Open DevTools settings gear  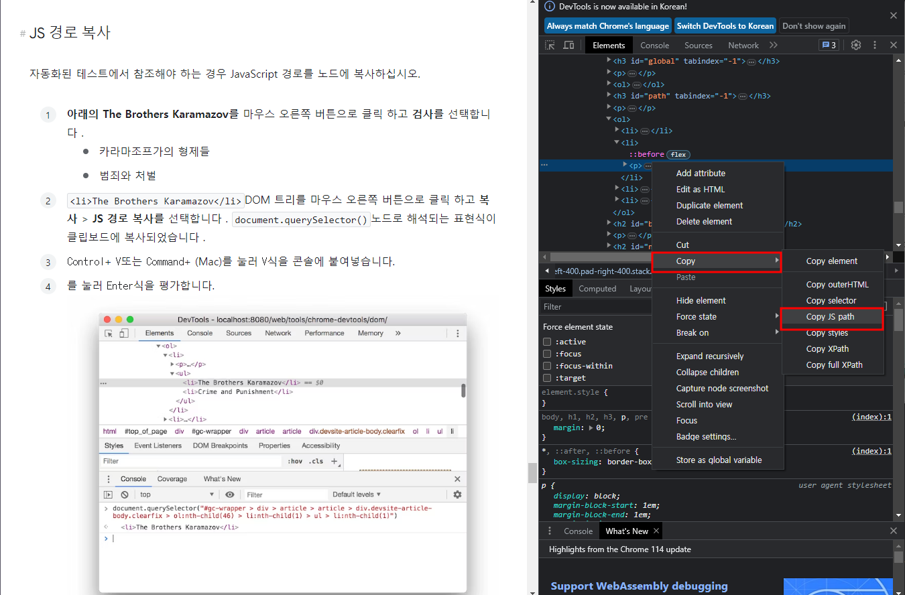tap(856, 45)
